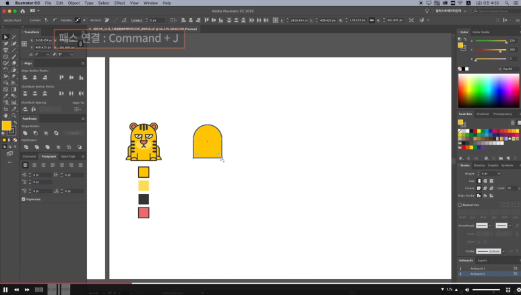Click the red square on artboard
Screen dimensions: 521x295
(x=144, y=213)
